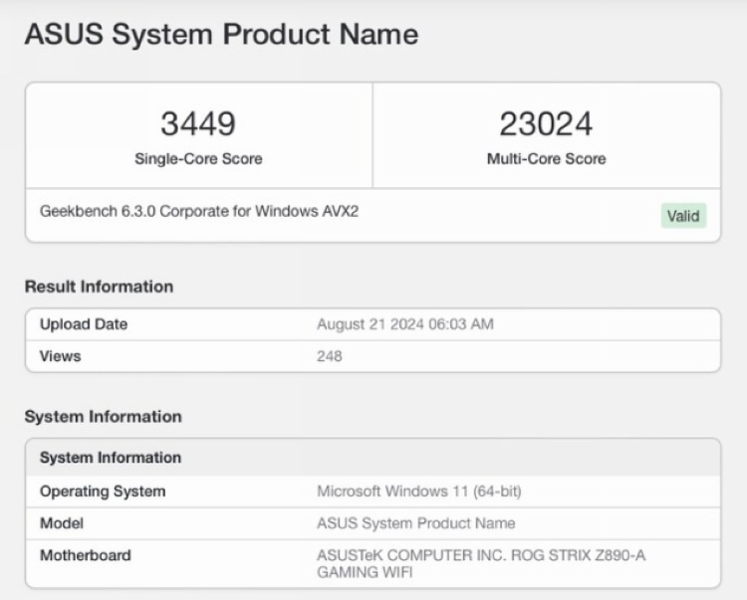This screenshot has width=747, height=600.
Task: Select the Microsoft Windows 11 (64-bit) value
Action: click(418, 492)
